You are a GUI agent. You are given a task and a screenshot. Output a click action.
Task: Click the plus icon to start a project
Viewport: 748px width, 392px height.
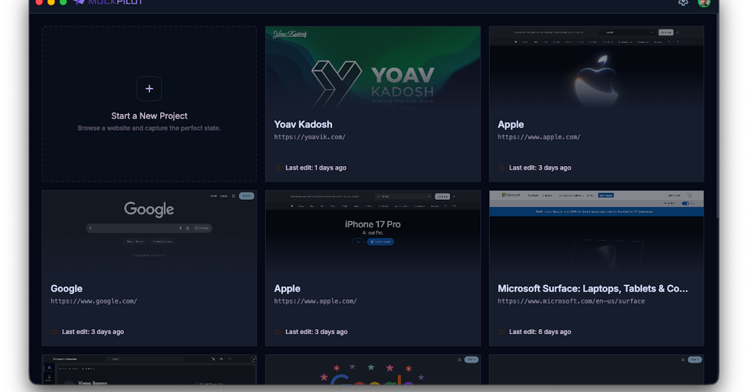point(149,89)
